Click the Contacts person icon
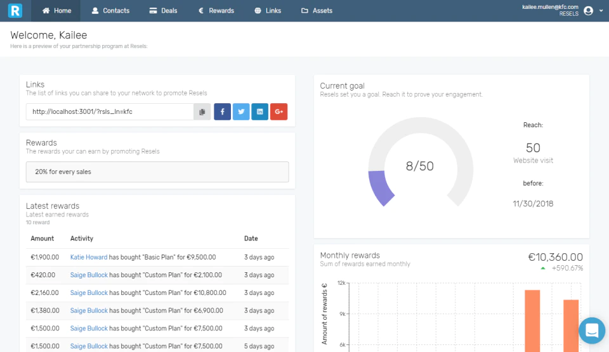This screenshot has width=609, height=352. tap(95, 11)
